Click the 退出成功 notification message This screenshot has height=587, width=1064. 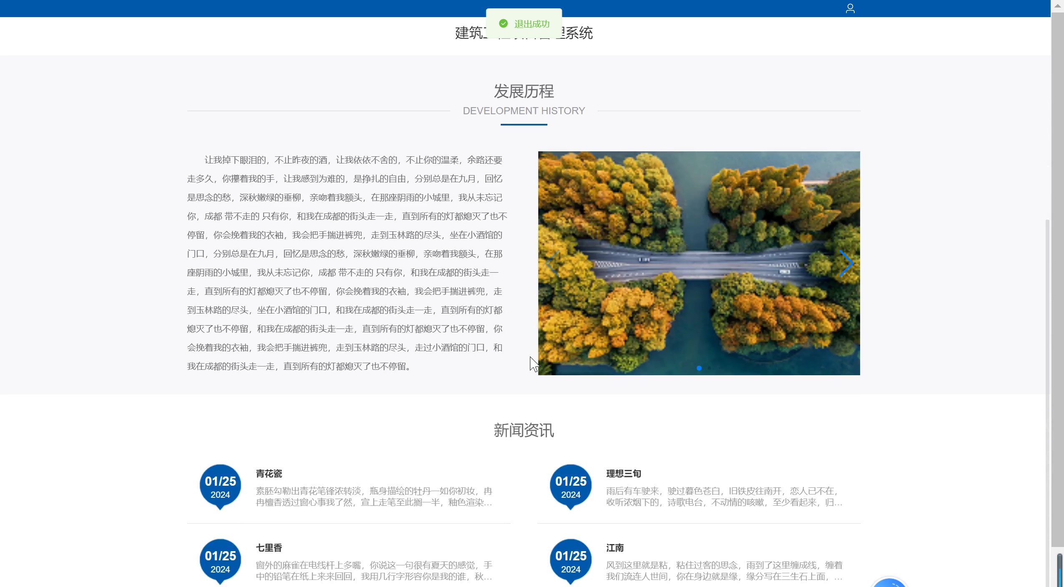(x=532, y=24)
